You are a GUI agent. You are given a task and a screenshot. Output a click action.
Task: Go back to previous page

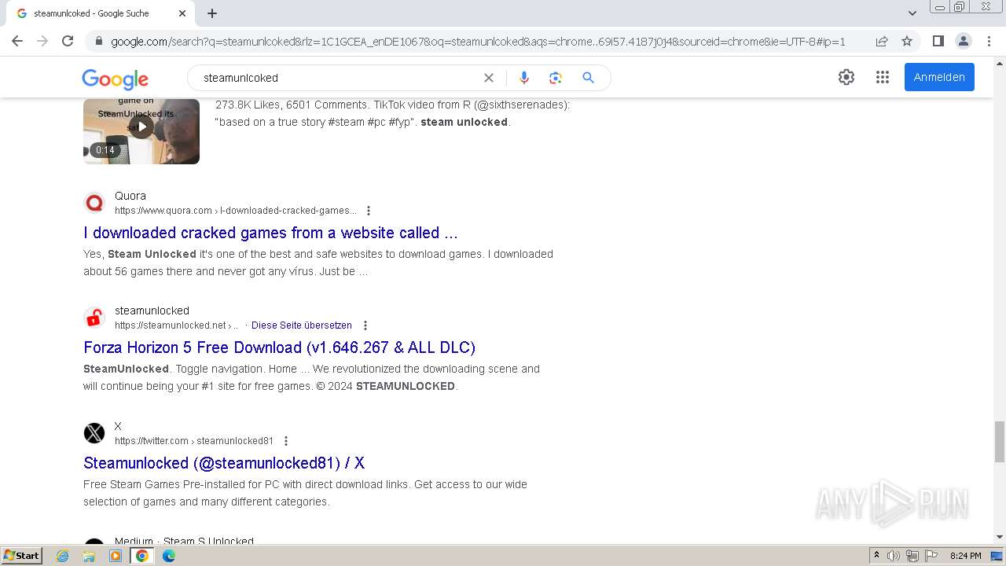click(x=17, y=41)
